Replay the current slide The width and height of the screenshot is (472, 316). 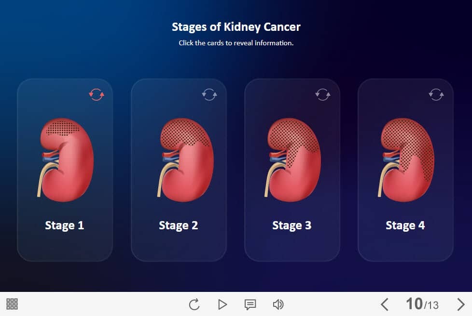194,304
